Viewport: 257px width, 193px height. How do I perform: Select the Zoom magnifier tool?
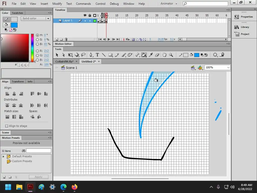pos(171,55)
